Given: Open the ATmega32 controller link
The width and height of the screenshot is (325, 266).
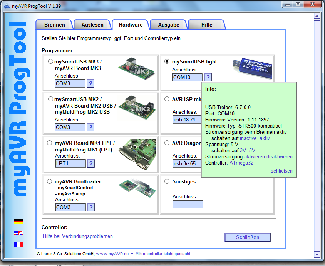Looking at the screenshot, I should [241, 163].
